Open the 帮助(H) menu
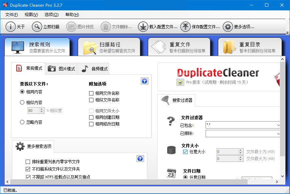The height and width of the screenshot is (194, 290). click(72, 15)
